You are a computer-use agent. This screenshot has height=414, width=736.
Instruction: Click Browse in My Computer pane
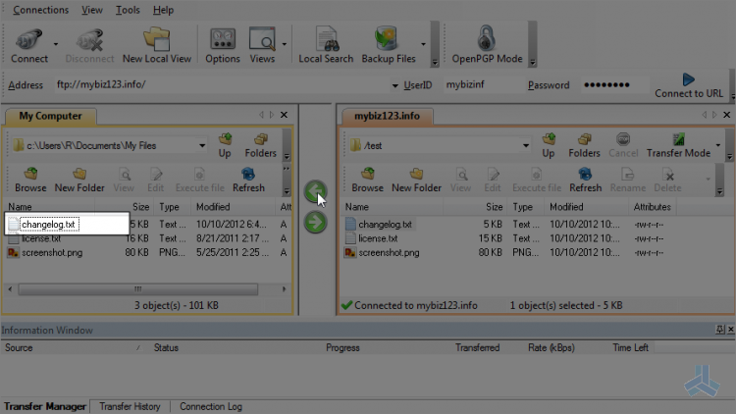pyautogui.click(x=30, y=181)
